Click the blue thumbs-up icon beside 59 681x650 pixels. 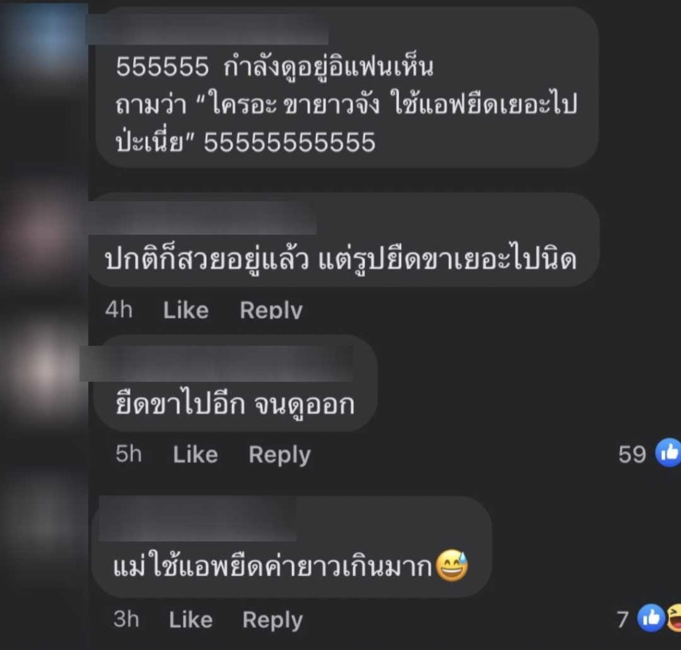(x=669, y=453)
